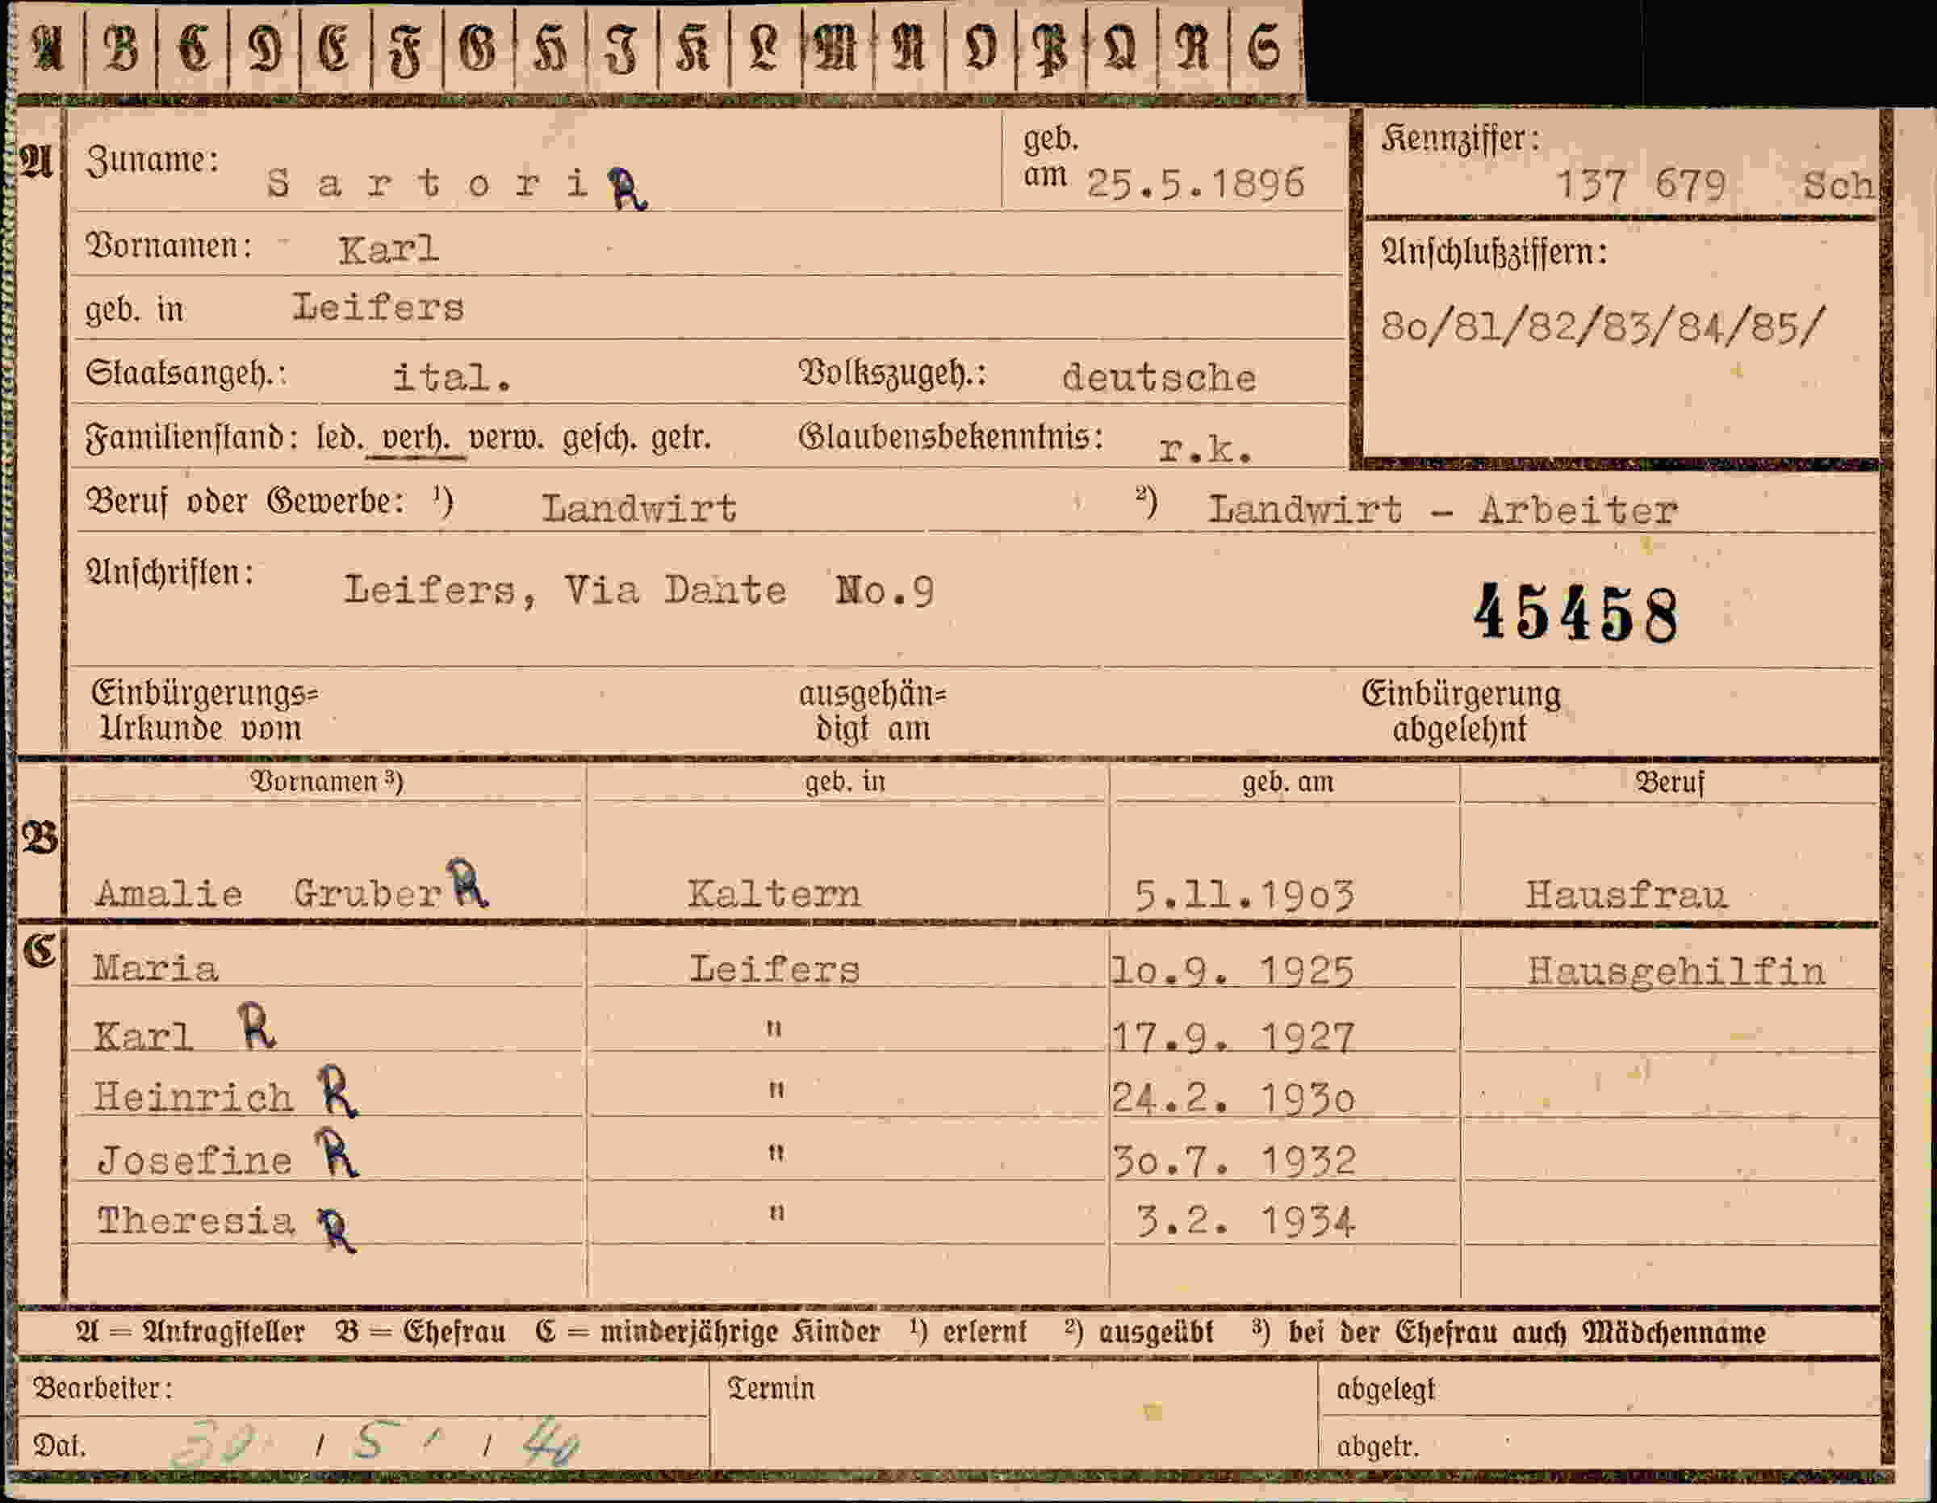The width and height of the screenshot is (1937, 1503).
Task: Click the child's name 'Heinrich'
Action: [x=192, y=1098]
